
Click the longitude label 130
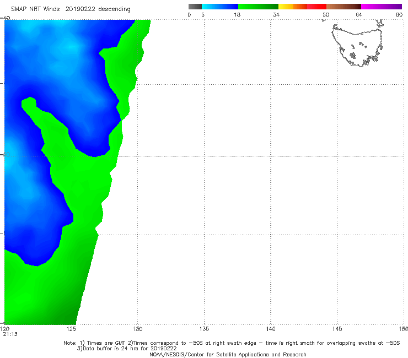137,329
